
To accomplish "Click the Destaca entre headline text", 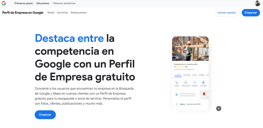I will 69,38.
